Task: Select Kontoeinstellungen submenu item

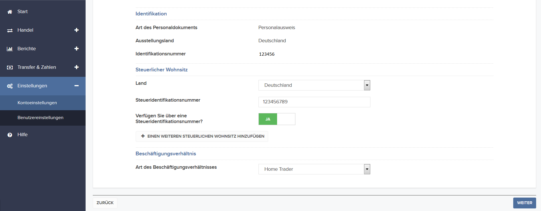Action: tap(43, 103)
